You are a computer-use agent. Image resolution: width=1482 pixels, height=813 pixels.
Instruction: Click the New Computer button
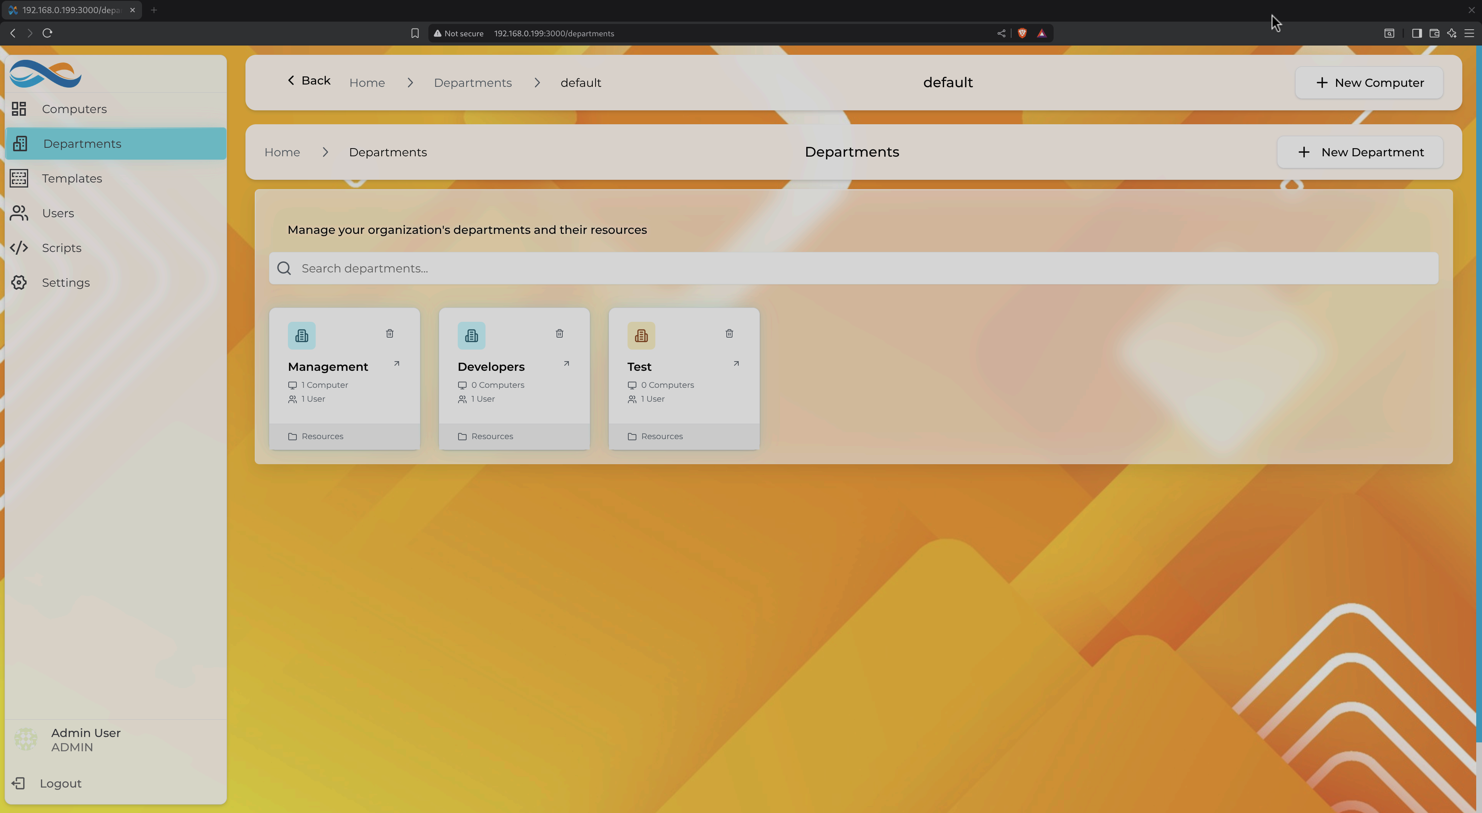[1369, 83]
